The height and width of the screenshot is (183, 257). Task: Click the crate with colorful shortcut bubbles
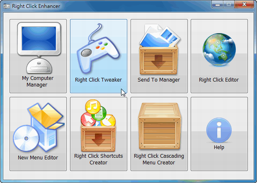[x=98, y=125]
